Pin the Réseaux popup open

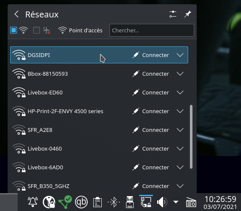(x=188, y=14)
